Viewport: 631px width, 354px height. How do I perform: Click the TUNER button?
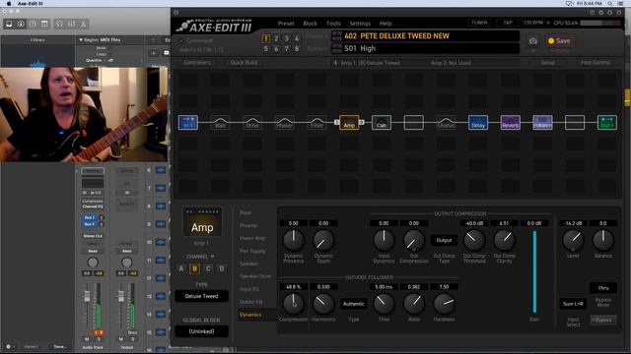(x=479, y=23)
